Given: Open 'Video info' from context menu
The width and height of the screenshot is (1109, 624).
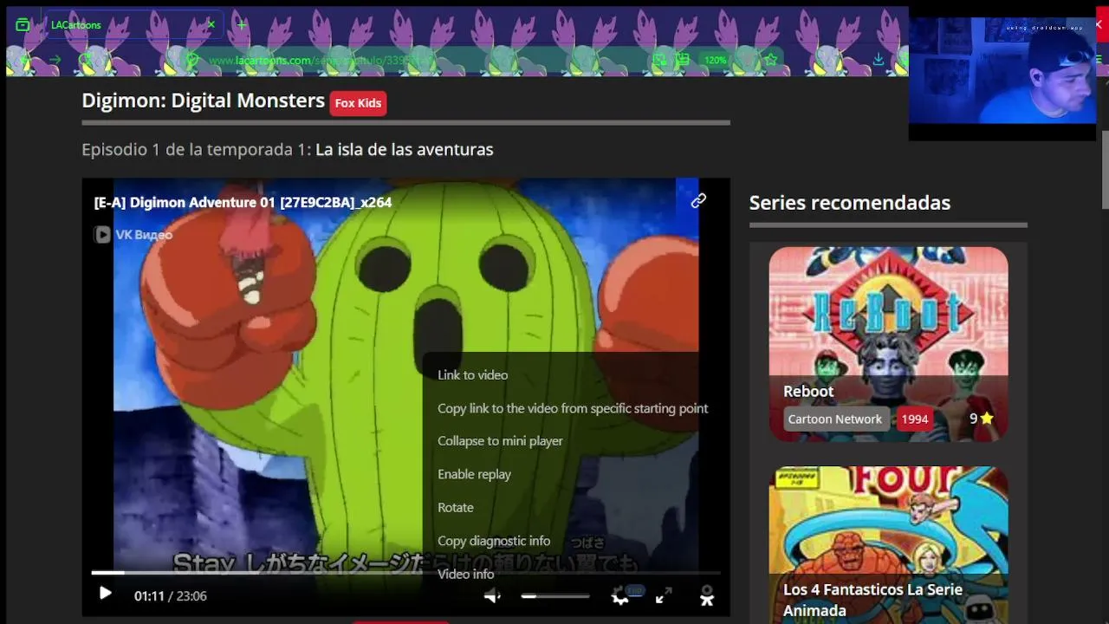Looking at the screenshot, I should 465,574.
